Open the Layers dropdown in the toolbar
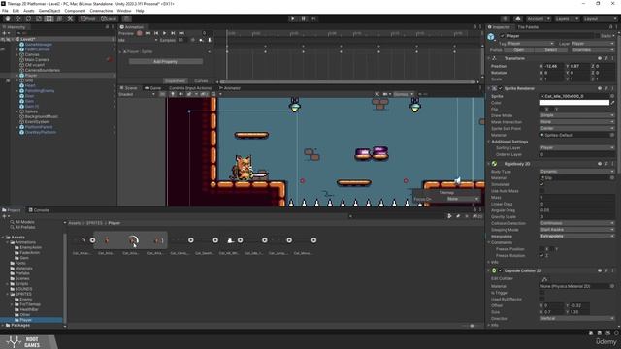The image size is (621, 349). click(x=567, y=19)
